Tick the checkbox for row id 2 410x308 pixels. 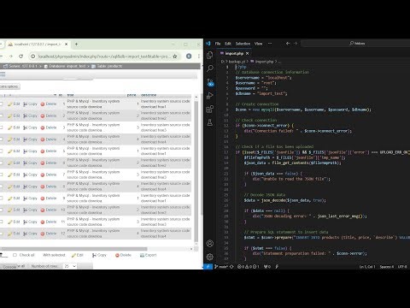click(x=1, y=115)
